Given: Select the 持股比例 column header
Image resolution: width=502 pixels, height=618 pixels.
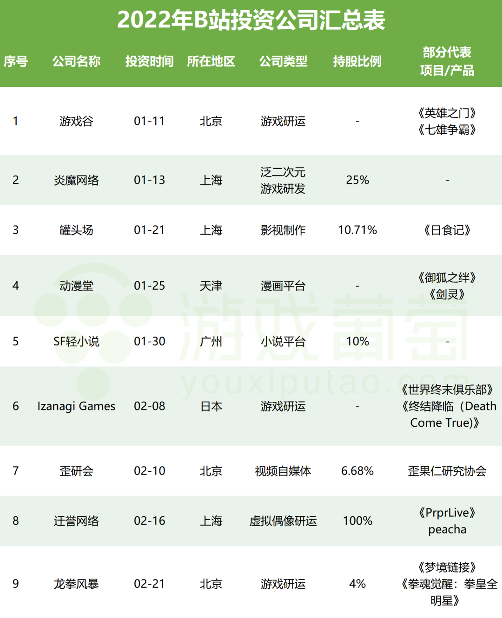Looking at the screenshot, I should (x=357, y=61).
